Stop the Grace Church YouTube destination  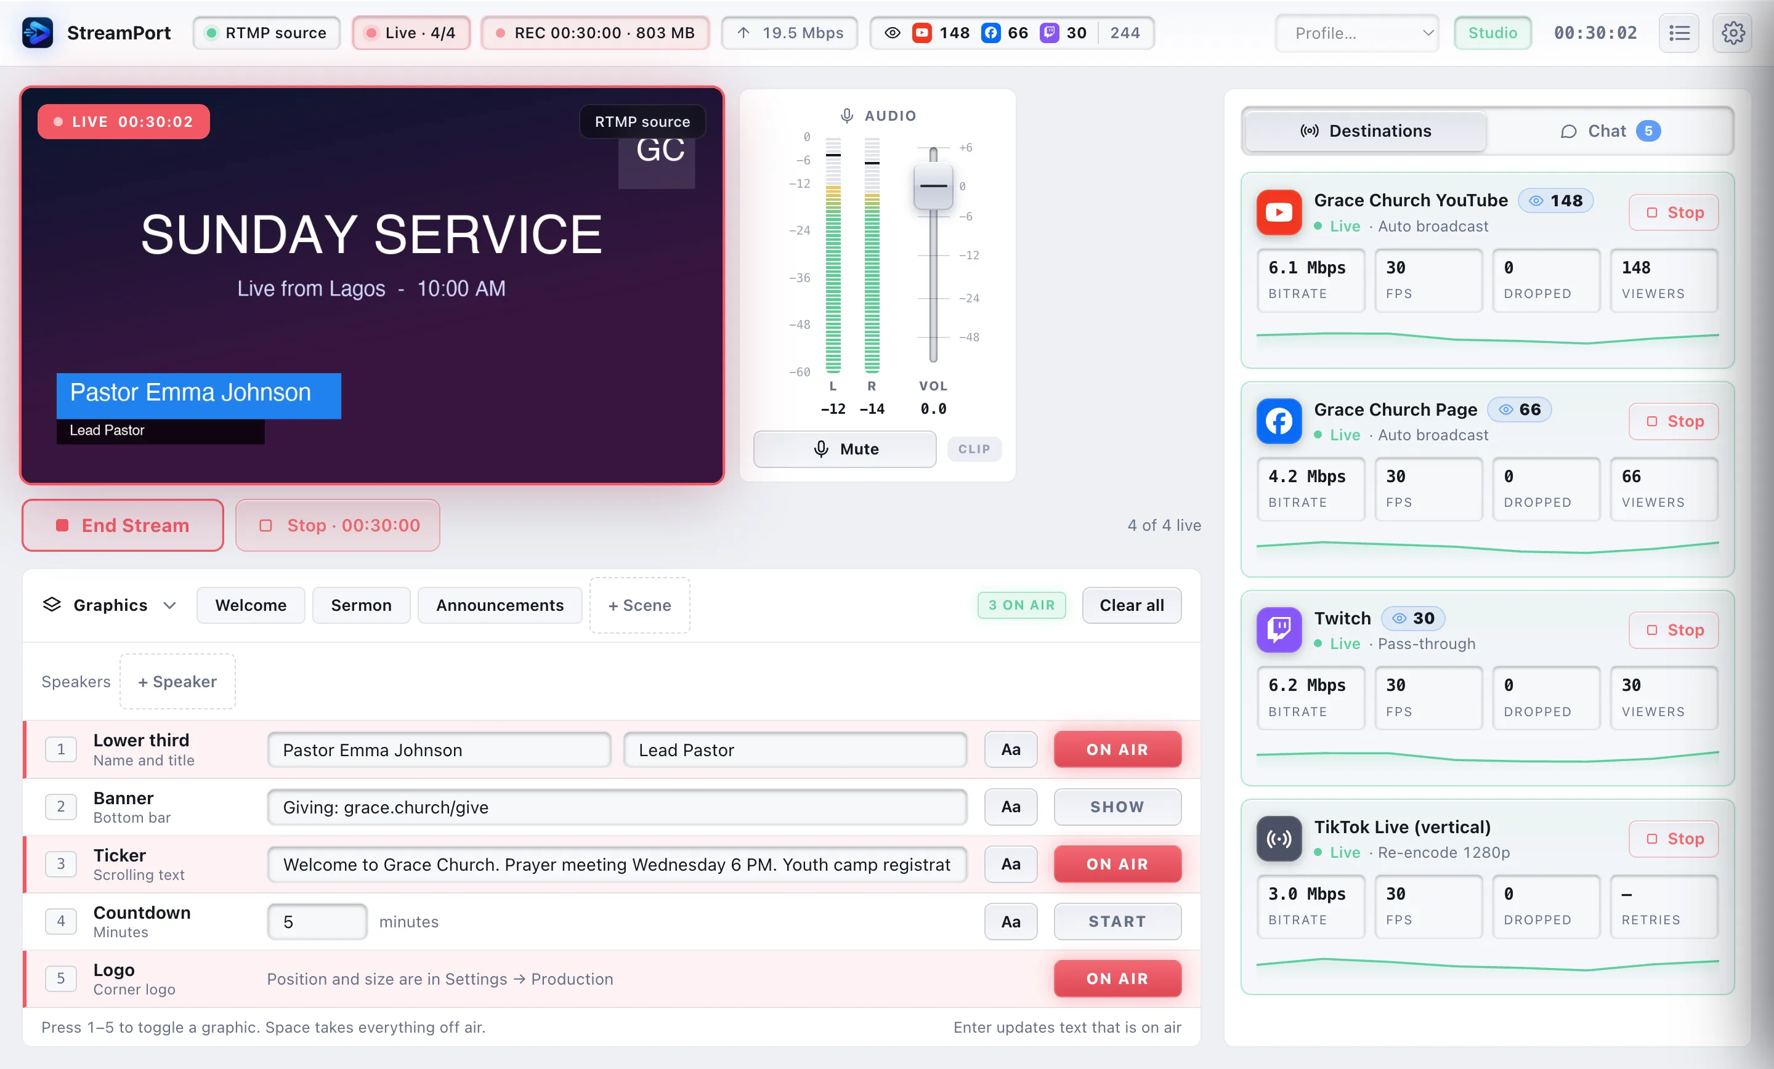click(x=1673, y=212)
